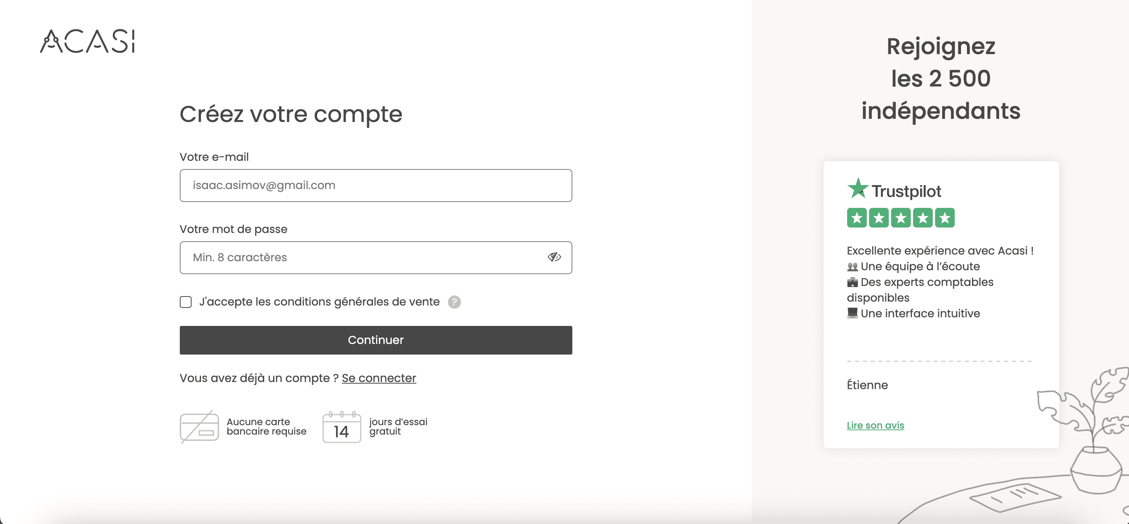Click the Trustpilot green star logo
1129x524 pixels.
click(x=858, y=188)
